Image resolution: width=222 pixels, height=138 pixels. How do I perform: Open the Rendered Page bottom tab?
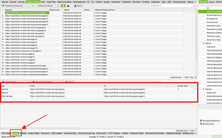click(70, 133)
